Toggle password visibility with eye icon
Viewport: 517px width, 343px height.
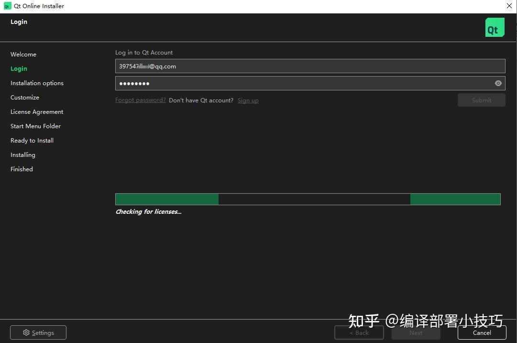(498, 83)
